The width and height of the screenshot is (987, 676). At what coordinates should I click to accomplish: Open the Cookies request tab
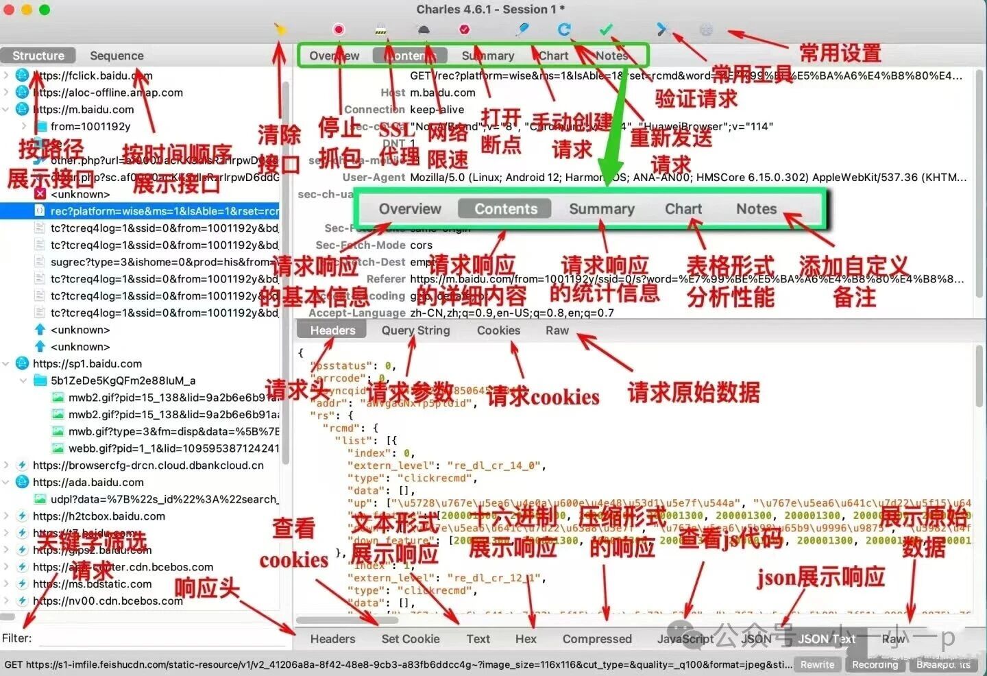tap(498, 330)
